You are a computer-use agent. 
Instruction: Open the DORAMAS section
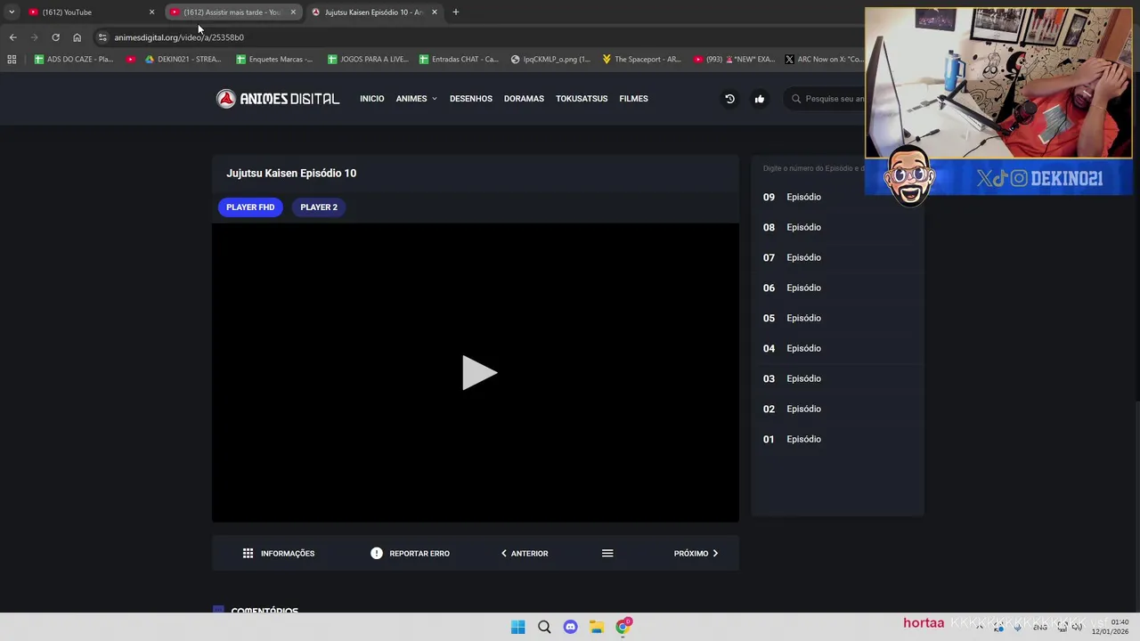[524, 99]
